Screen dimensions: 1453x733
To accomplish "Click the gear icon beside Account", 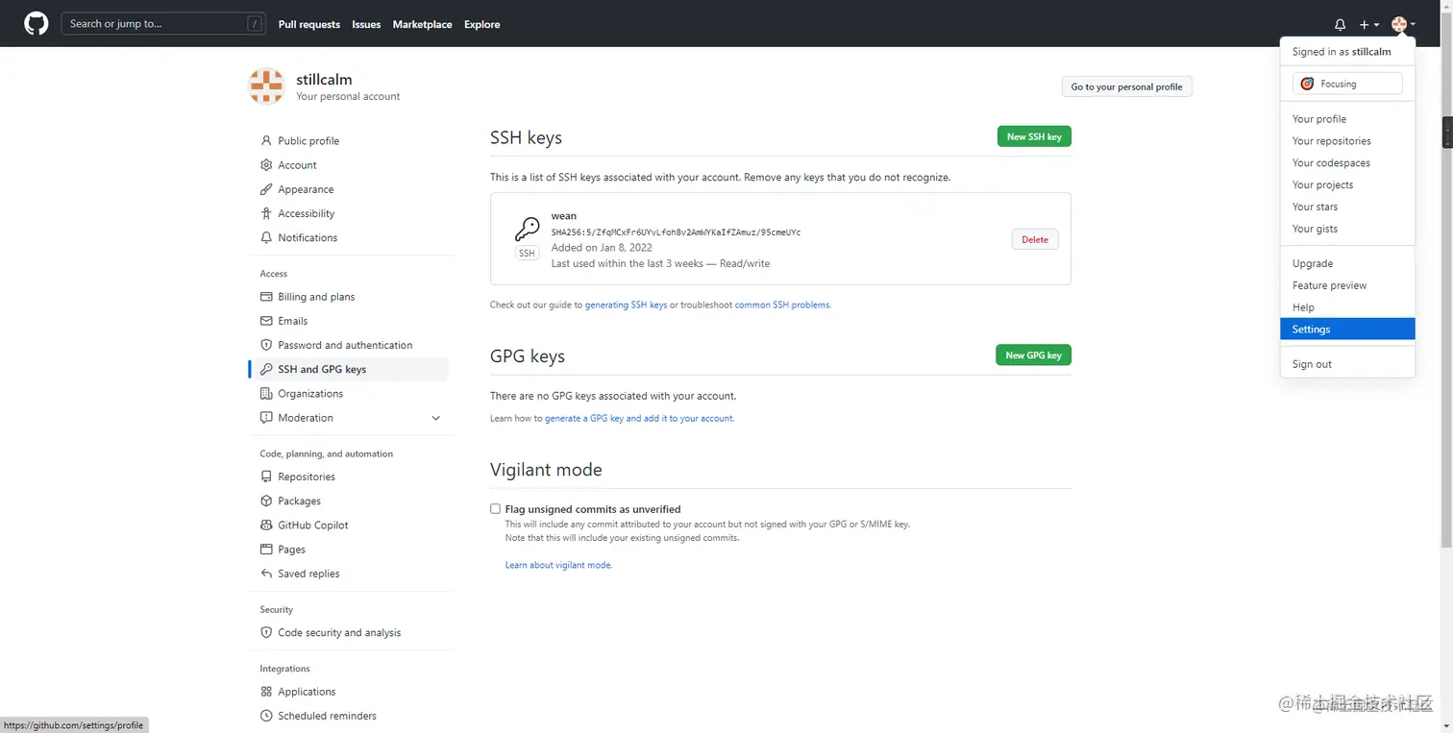I will tap(266, 165).
